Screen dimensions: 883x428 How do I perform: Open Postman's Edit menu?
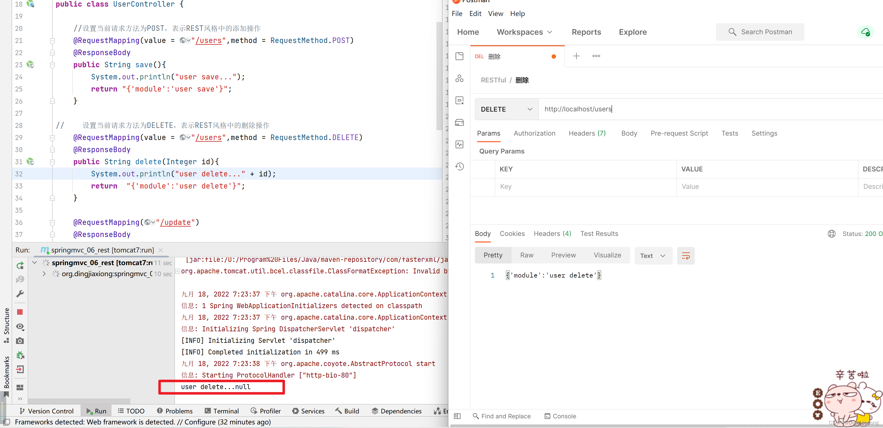pos(475,14)
